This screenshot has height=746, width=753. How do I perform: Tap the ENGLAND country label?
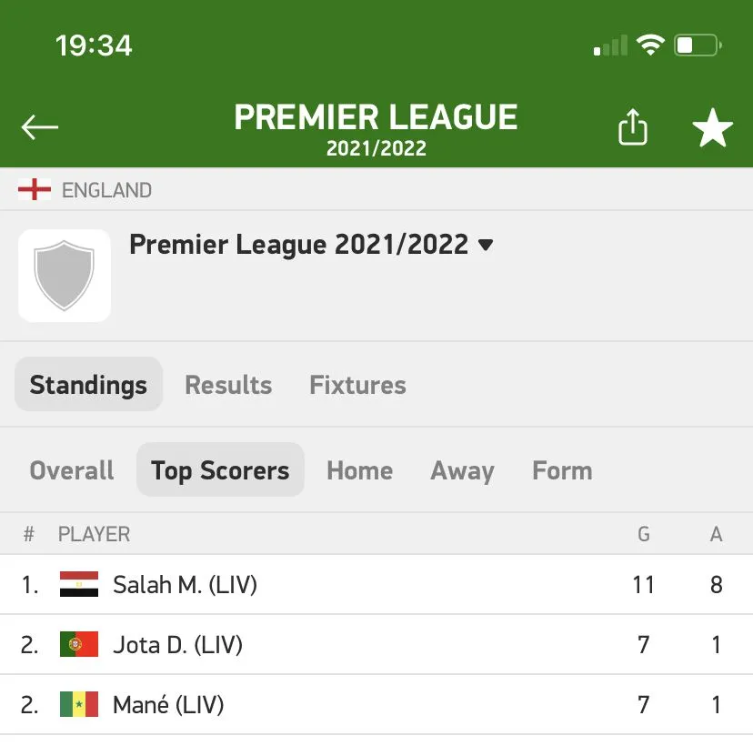[x=106, y=190]
